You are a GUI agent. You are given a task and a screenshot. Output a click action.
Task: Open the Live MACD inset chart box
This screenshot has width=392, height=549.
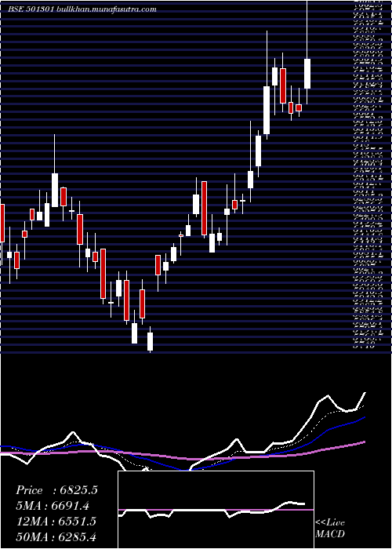tap(216, 510)
